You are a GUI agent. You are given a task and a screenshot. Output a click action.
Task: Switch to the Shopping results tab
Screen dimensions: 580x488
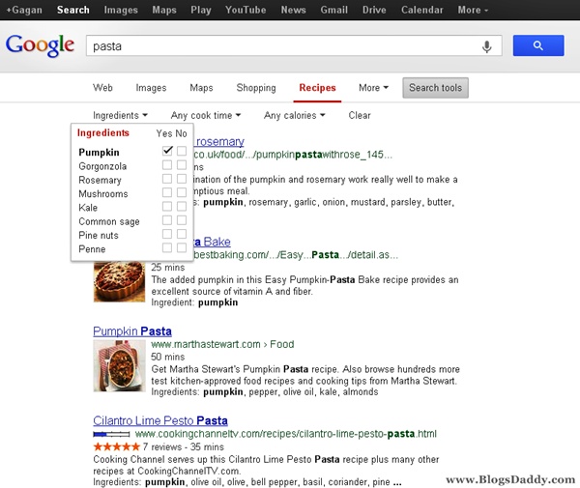coord(256,88)
